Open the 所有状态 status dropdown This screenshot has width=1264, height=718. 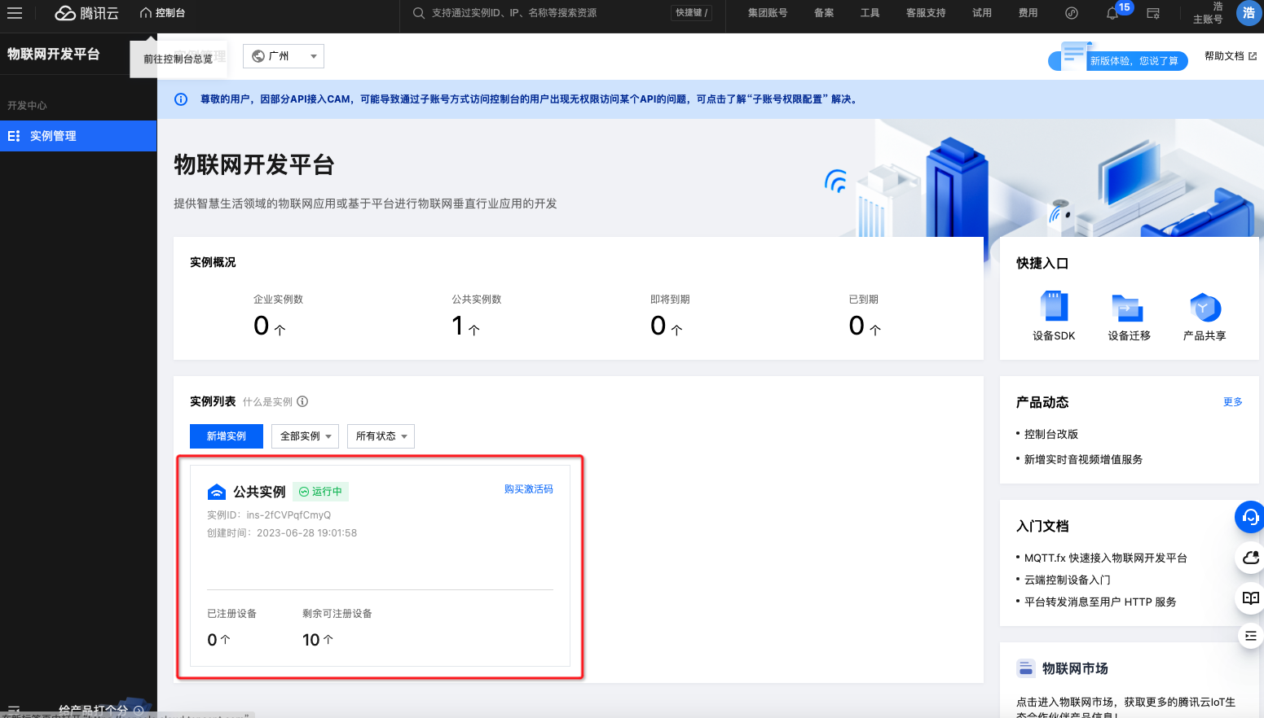coord(381,436)
